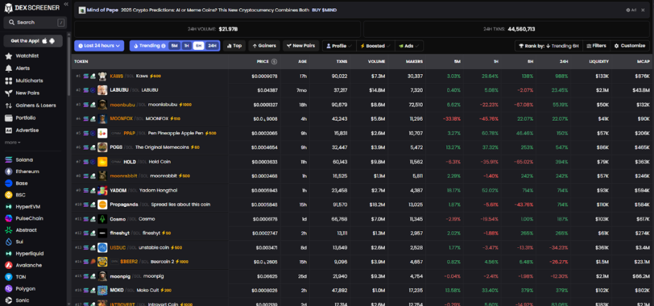Set trending window to 24H
Image resolution: width=654 pixels, height=306 pixels.
[212, 46]
